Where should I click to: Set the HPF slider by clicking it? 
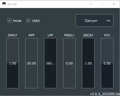point(32,63)
